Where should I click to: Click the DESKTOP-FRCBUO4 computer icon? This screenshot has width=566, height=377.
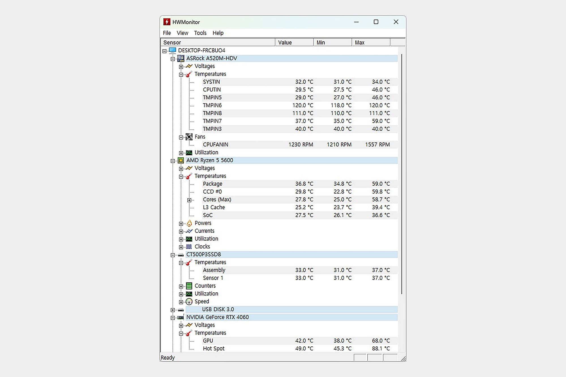pyautogui.click(x=172, y=51)
